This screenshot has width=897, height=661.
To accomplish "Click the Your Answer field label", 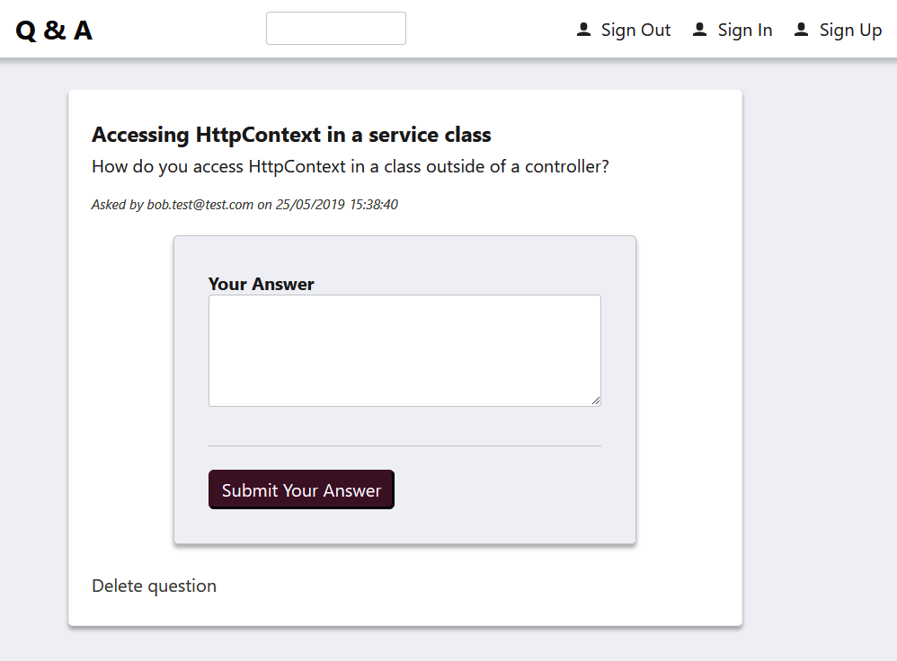I will point(262,284).
